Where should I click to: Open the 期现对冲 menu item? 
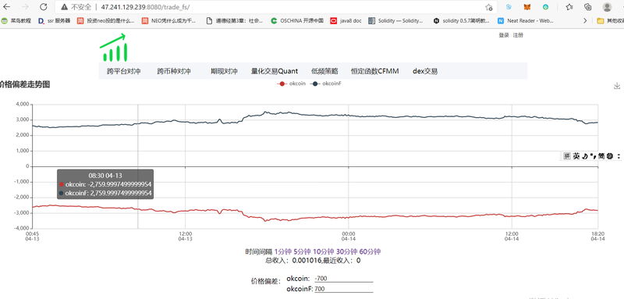coord(224,71)
